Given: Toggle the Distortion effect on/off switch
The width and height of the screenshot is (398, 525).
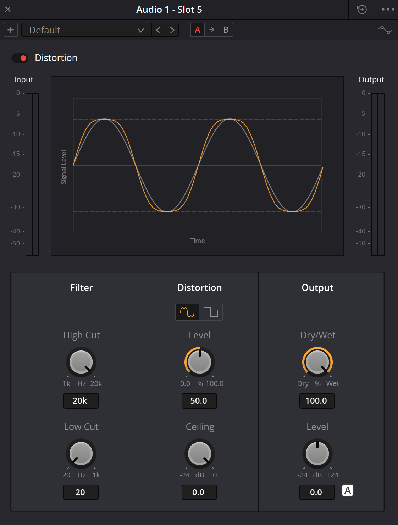Looking at the screenshot, I should (20, 58).
